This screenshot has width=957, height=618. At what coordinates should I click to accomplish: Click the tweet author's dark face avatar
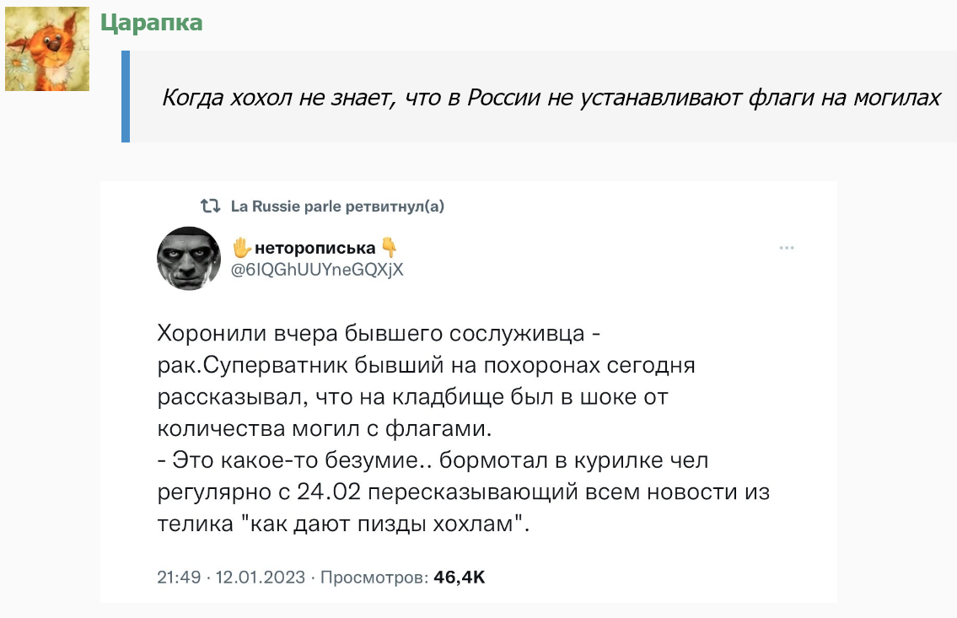click(x=189, y=258)
